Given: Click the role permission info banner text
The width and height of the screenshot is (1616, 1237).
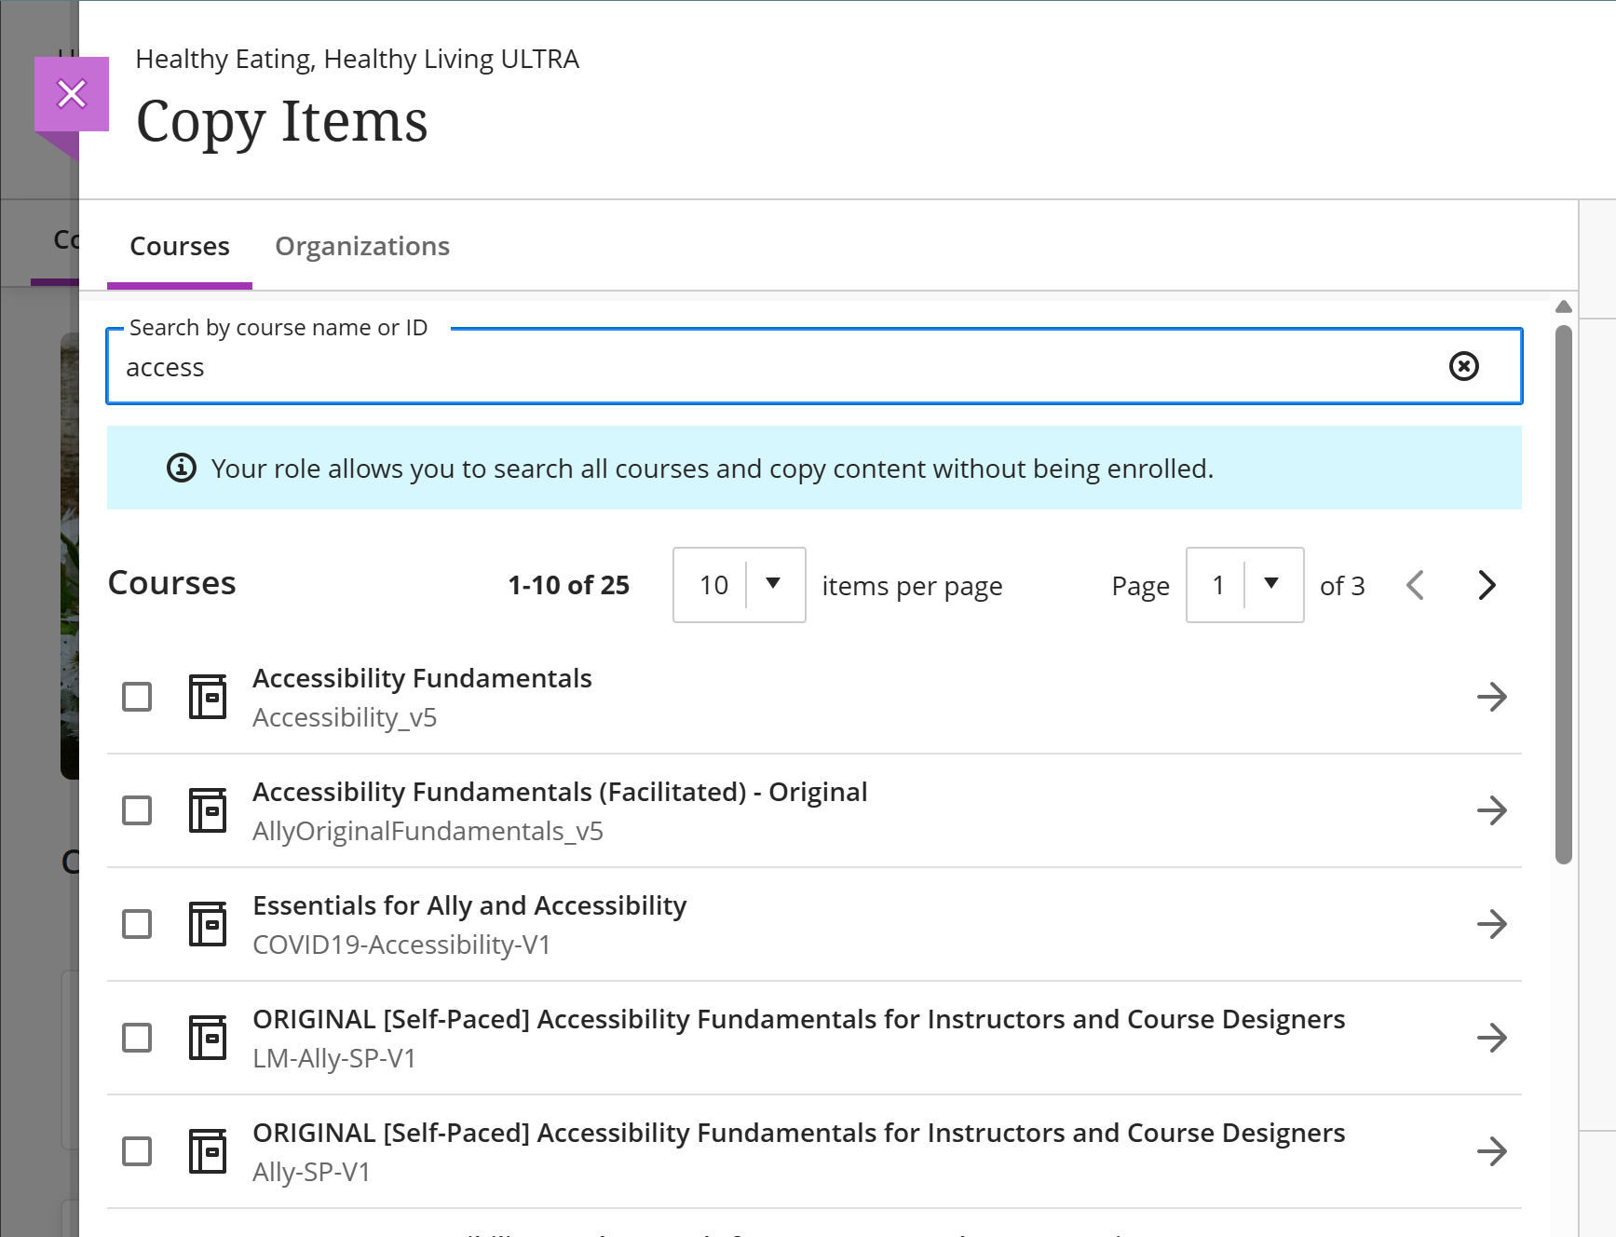Looking at the screenshot, I should pyautogui.click(x=713, y=469).
